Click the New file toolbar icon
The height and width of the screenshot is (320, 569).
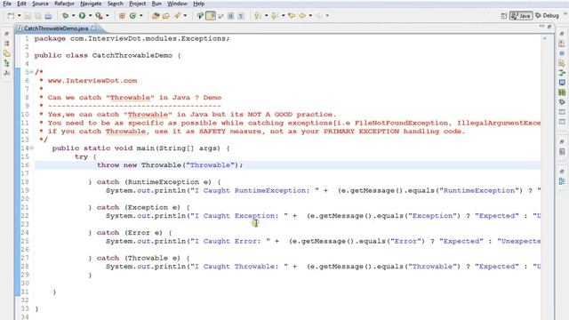click(11, 16)
